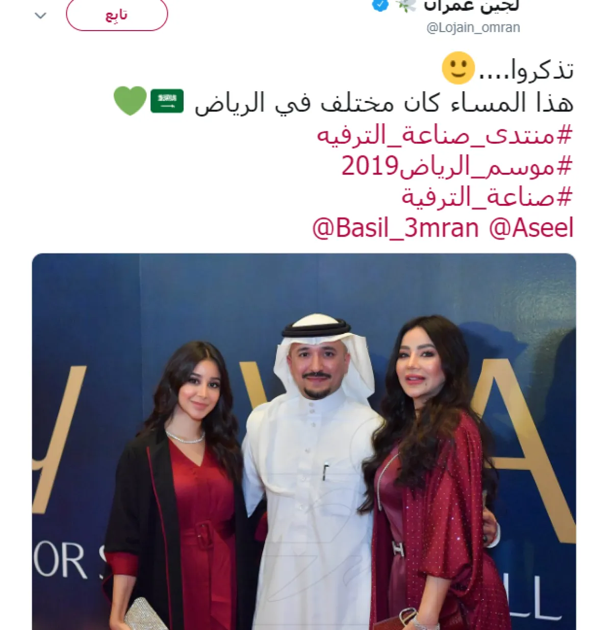Open the @Aseel mention
Viewport: 612px width, 630px height.
click(531, 228)
